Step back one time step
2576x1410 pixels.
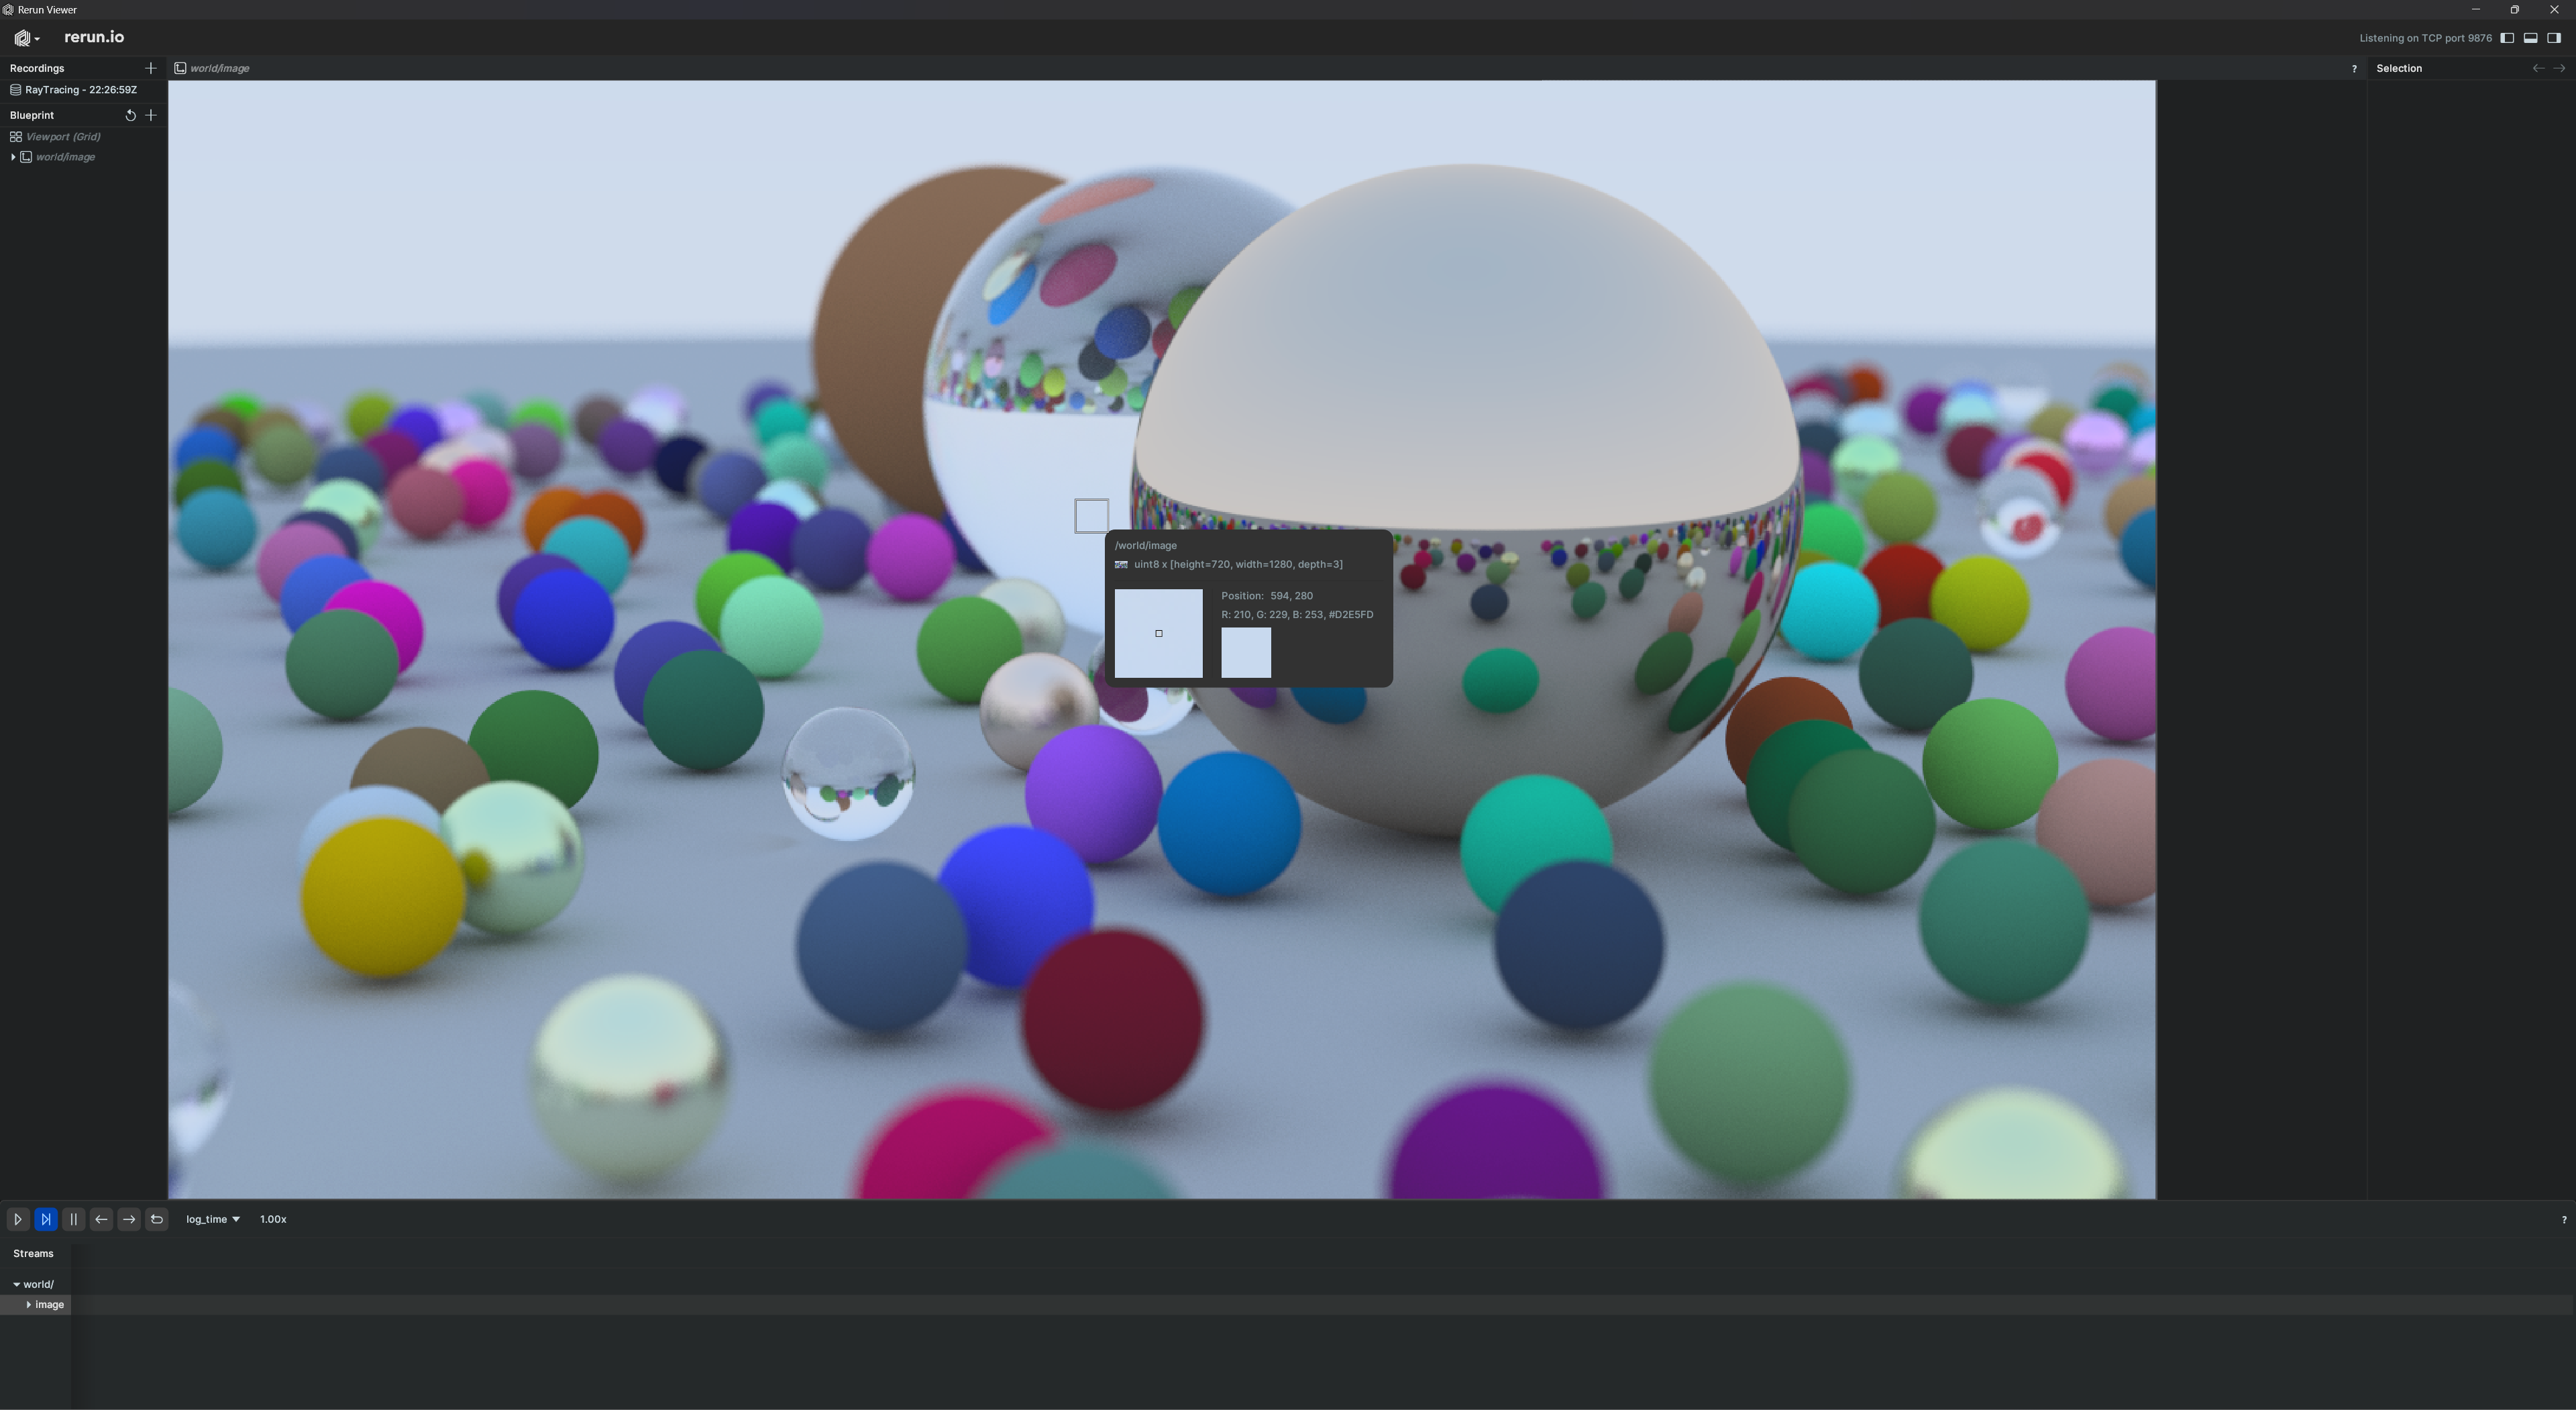101,1219
